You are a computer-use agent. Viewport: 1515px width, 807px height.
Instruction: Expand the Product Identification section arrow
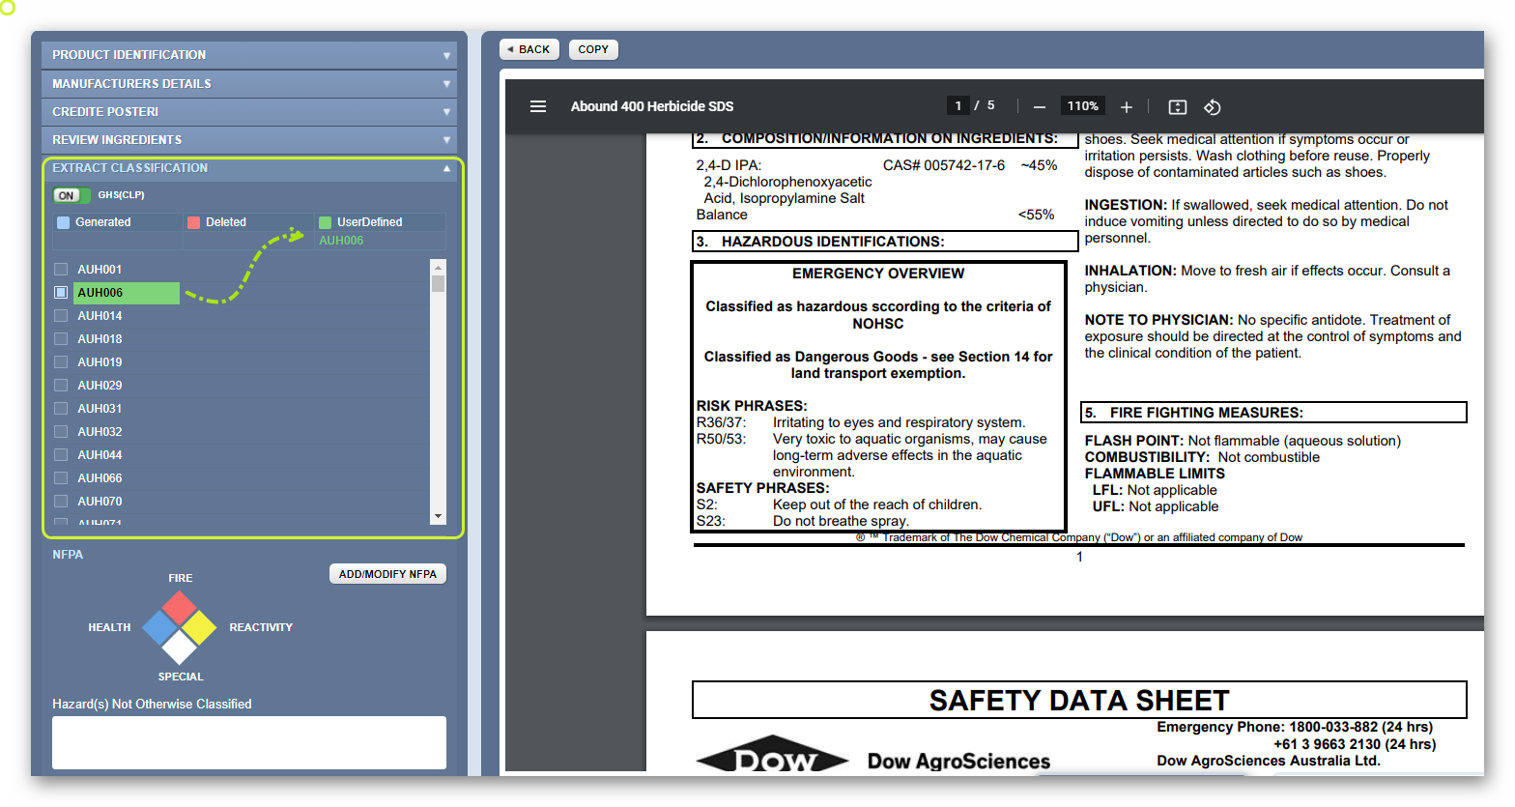(x=446, y=56)
